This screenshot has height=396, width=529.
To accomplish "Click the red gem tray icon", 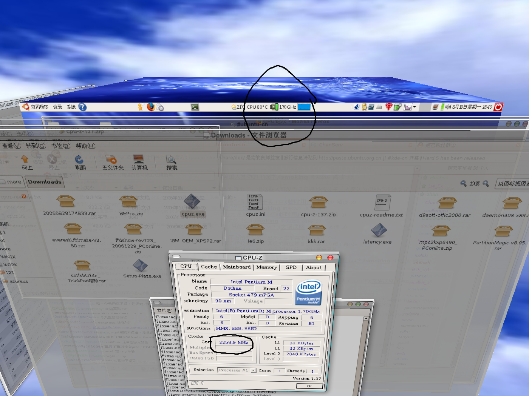I will tap(389, 107).
